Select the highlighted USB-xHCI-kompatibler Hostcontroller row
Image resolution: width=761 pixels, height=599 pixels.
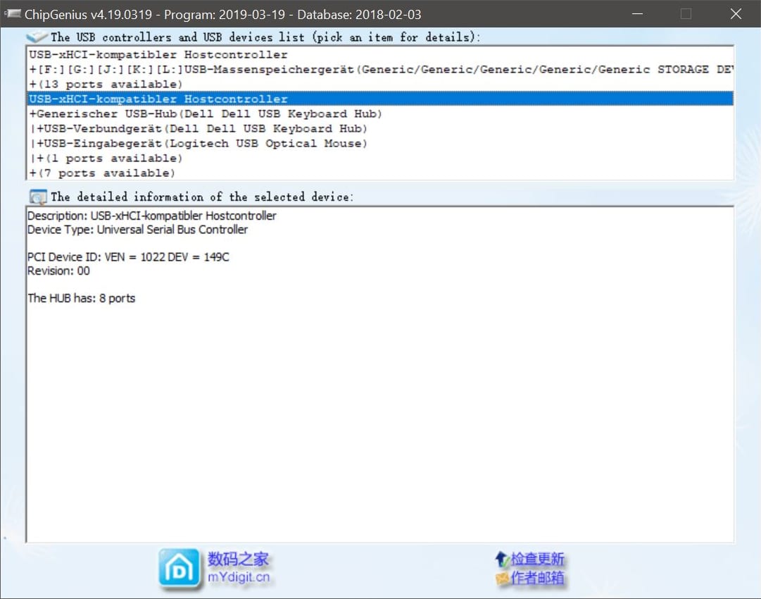click(380, 99)
